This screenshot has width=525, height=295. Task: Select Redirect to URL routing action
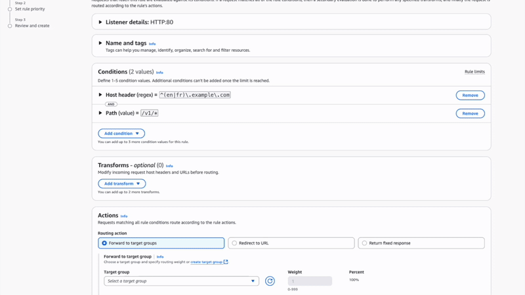coord(234,243)
